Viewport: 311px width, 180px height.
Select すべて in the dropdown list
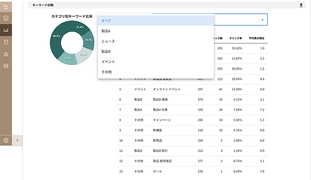pos(155,21)
